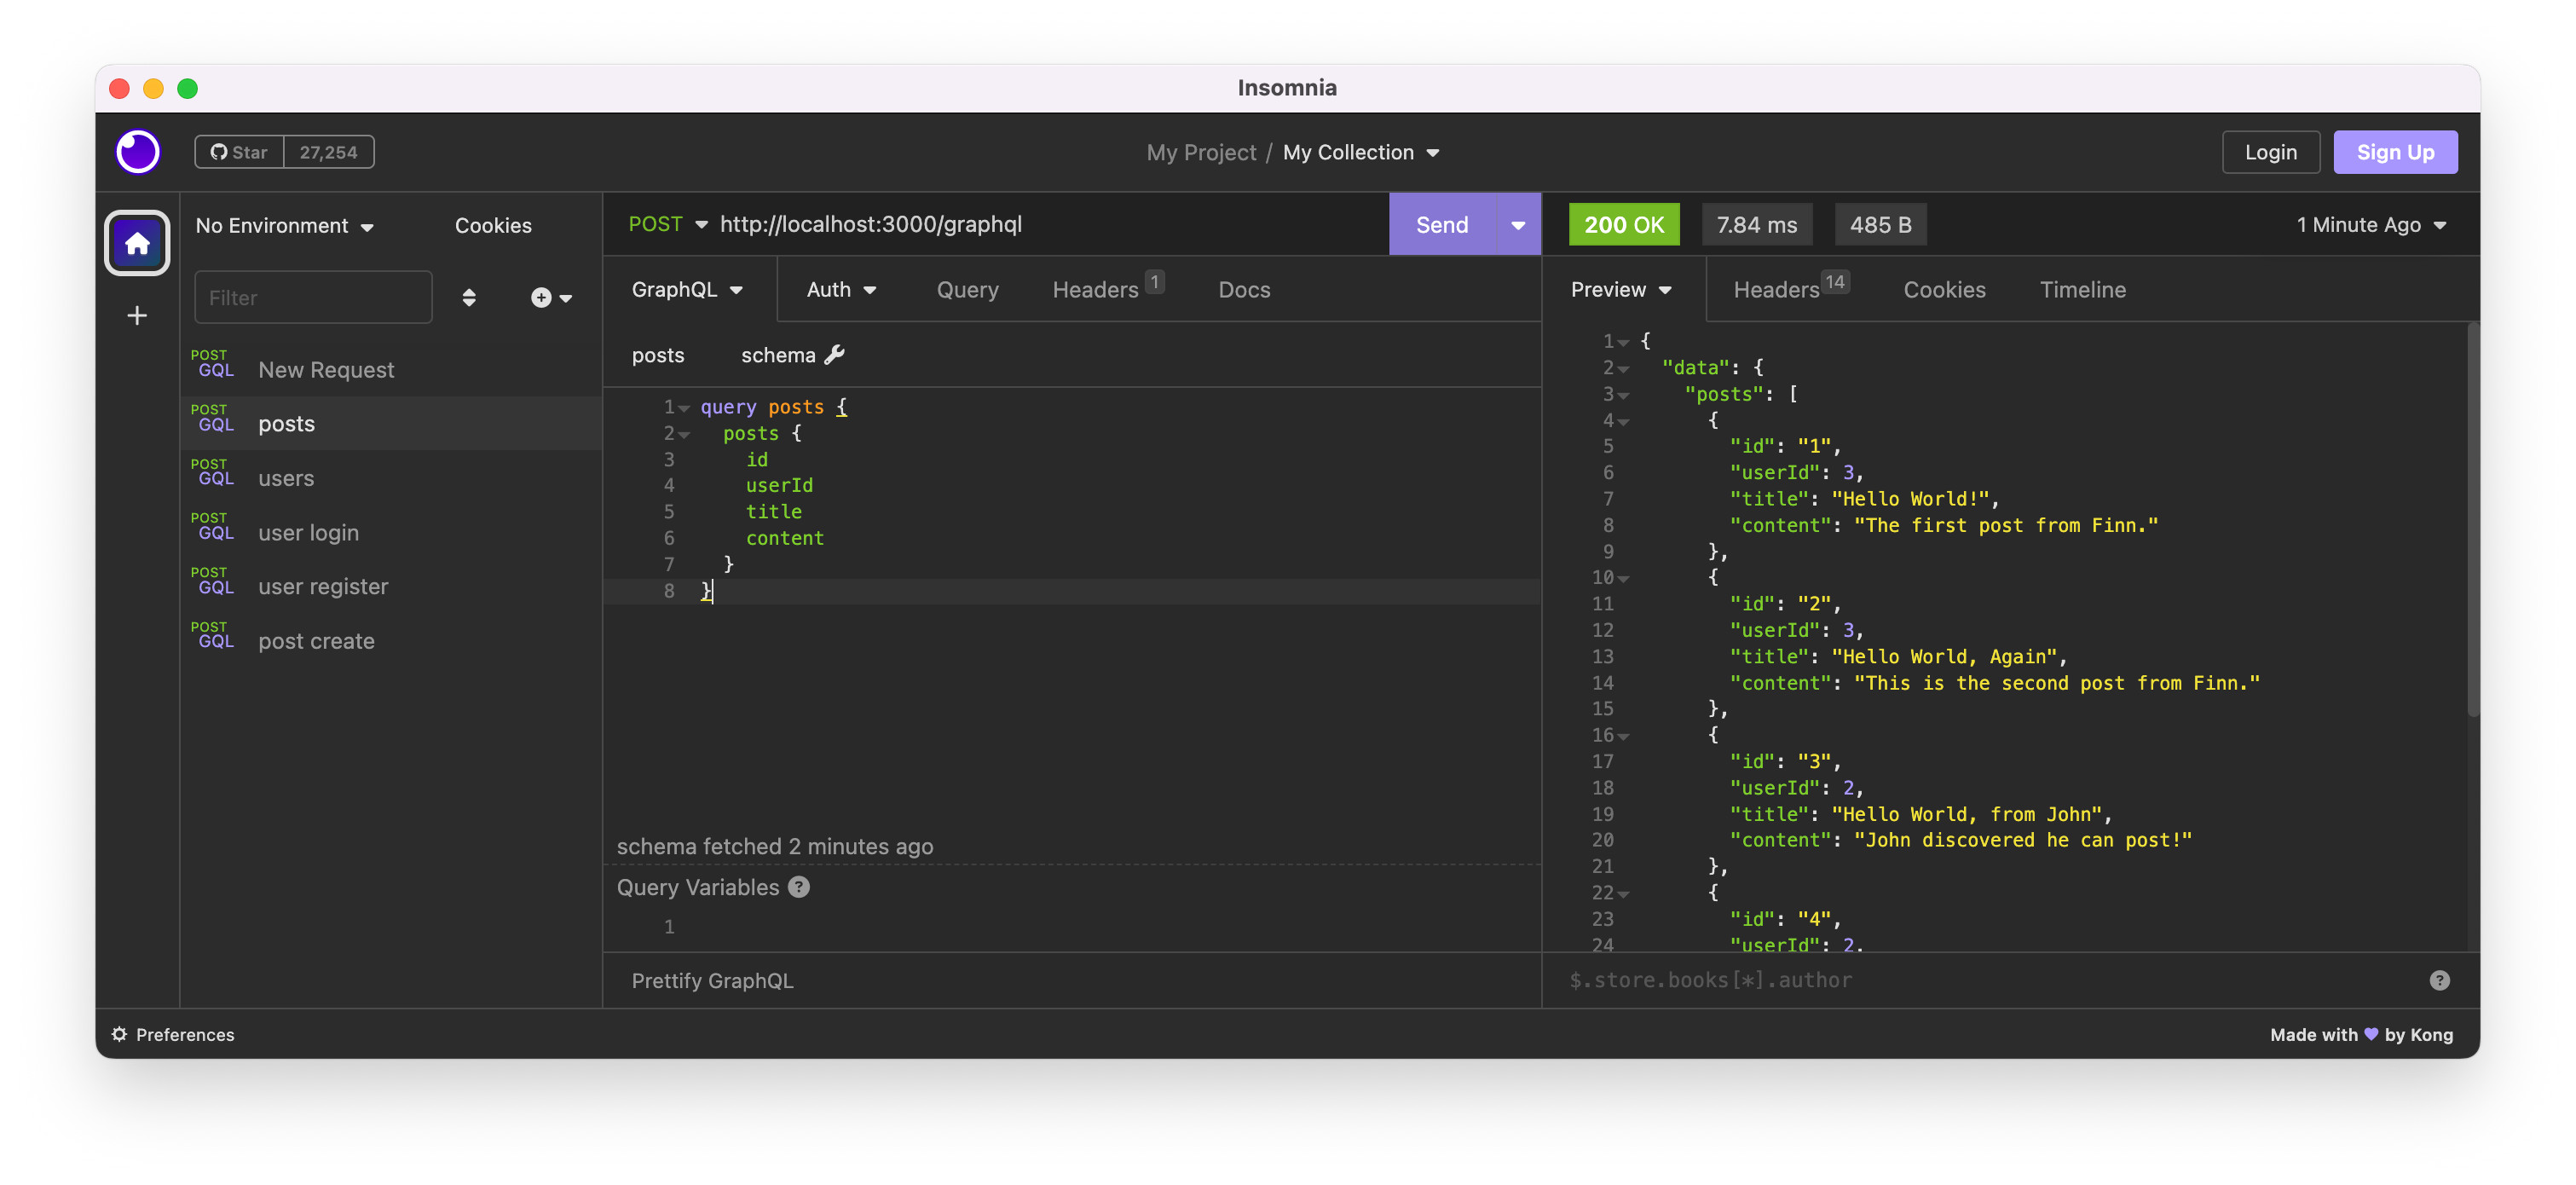Open the Docs tab in request panel
Image resolution: width=2576 pixels, height=1185 pixels.
pos(1242,287)
